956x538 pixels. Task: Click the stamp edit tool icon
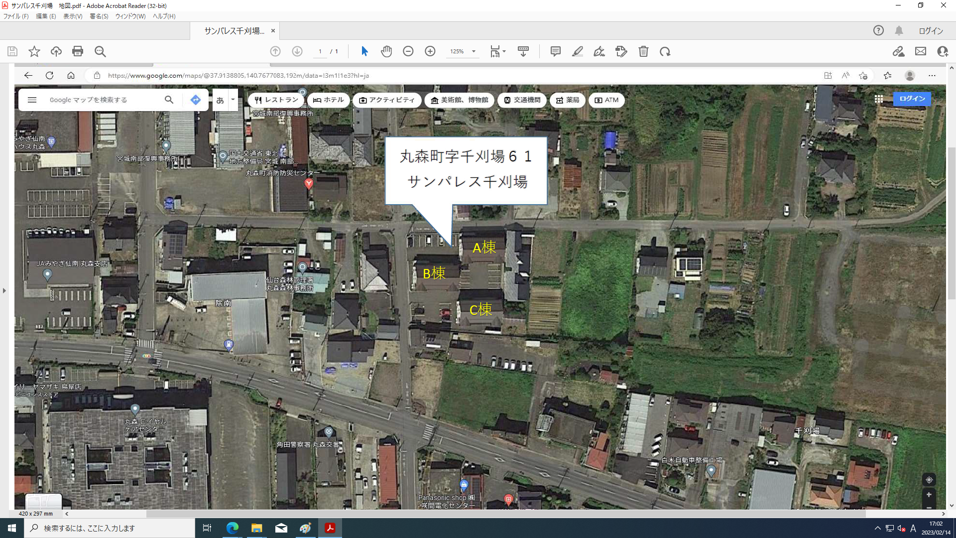[x=621, y=51]
